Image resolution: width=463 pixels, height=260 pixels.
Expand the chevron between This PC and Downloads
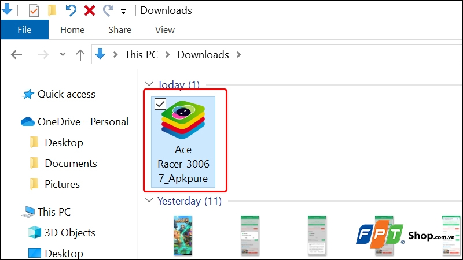pos(168,54)
